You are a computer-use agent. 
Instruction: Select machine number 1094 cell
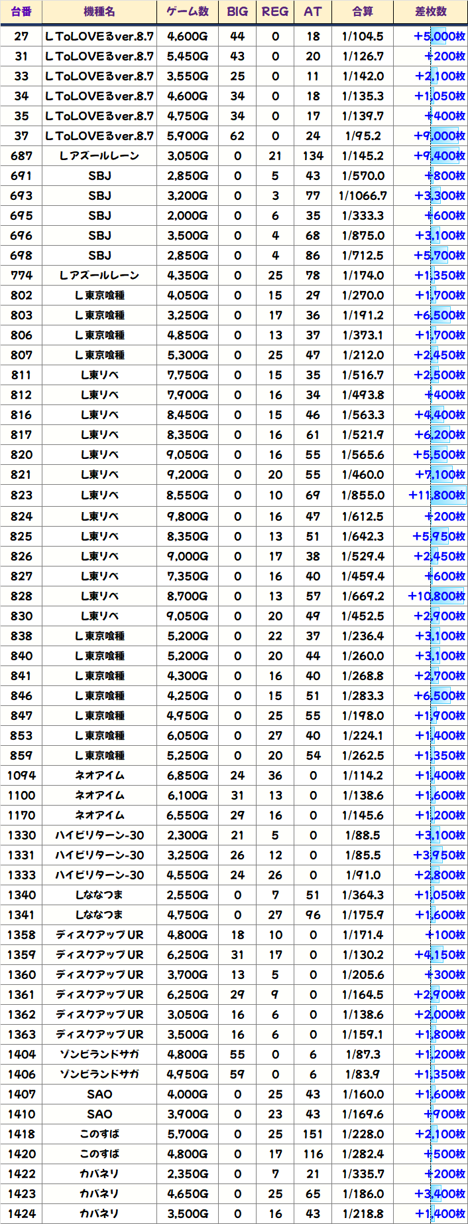pyautogui.click(x=21, y=775)
